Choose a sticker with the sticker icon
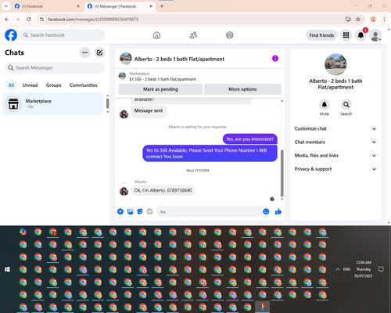Image resolution: width=391 pixels, height=313 pixels. tap(140, 211)
